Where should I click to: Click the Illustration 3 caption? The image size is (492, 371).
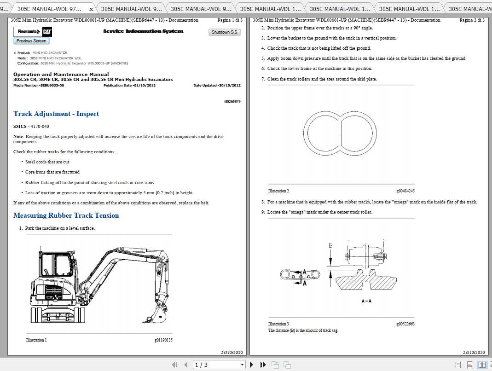tap(278, 324)
